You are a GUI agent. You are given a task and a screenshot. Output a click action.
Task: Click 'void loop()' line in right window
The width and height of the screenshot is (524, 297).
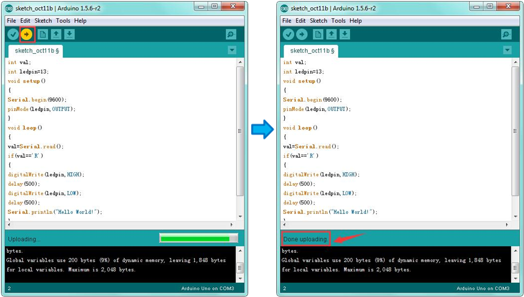pos(300,128)
